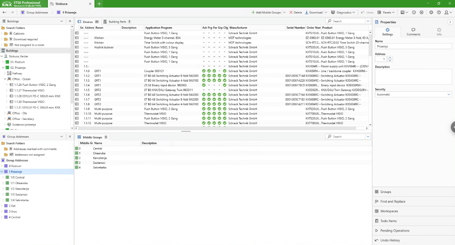
Task: Open a new tab with plus icon
Action: [99, 4]
